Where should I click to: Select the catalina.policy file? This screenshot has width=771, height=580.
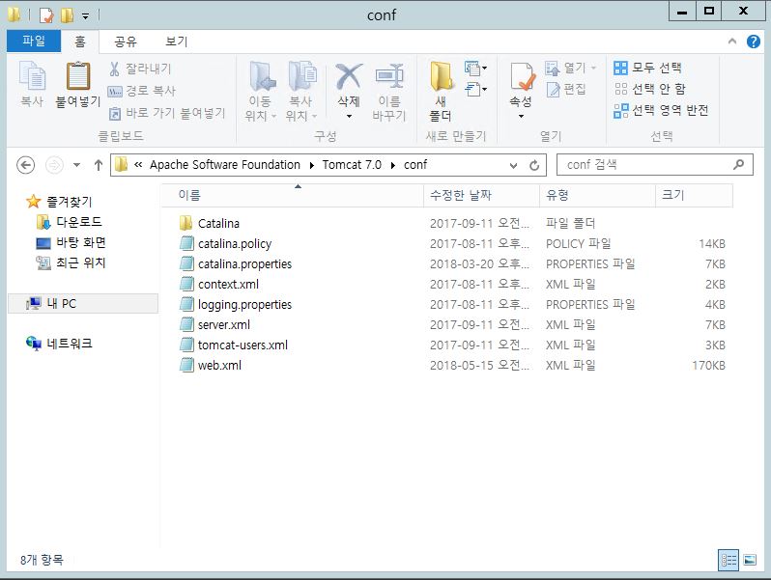pos(234,244)
